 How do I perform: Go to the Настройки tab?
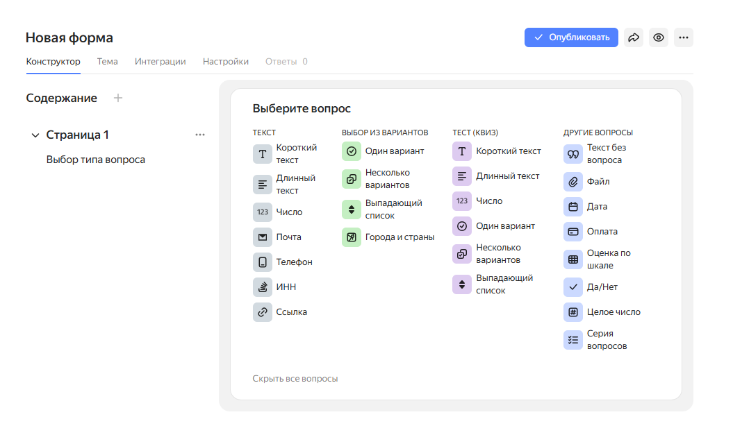(x=225, y=62)
